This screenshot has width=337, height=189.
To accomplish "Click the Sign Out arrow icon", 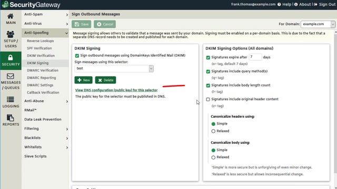I will pos(315,4).
